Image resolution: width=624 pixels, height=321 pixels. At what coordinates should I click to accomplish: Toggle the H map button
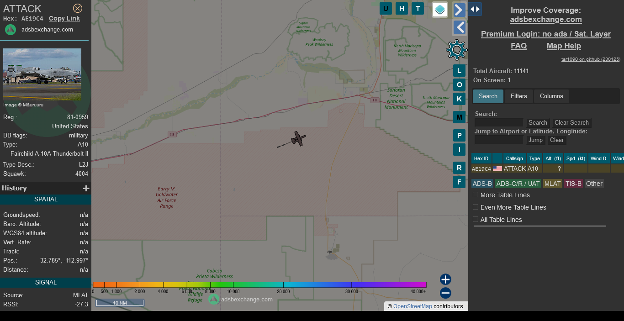coord(402,8)
